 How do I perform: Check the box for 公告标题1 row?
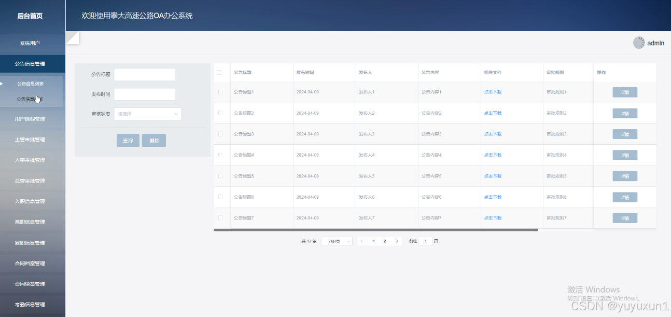pyautogui.click(x=221, y=92)
